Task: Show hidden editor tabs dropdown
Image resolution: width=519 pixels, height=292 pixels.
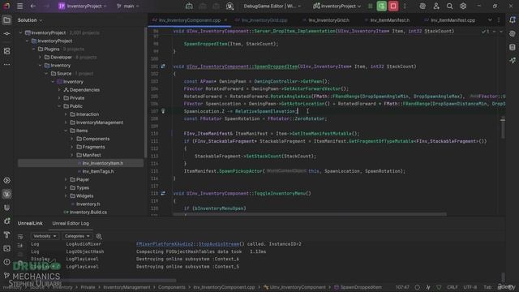Action: (490, 20)
